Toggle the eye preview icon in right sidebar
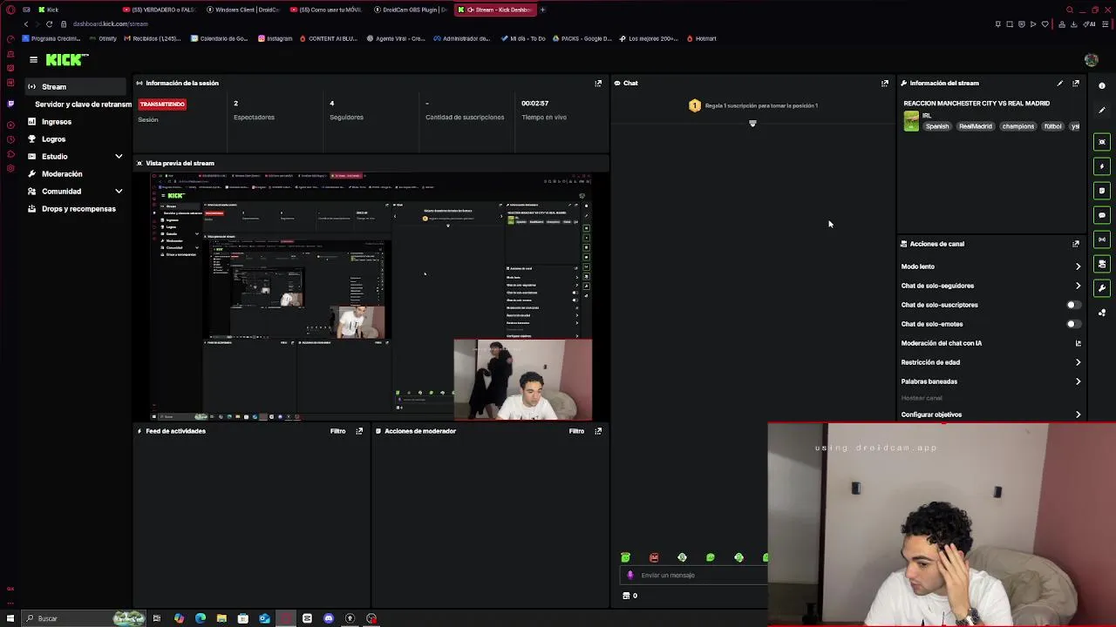This screenshot has height=627, width=1116. click(1102, 142)
